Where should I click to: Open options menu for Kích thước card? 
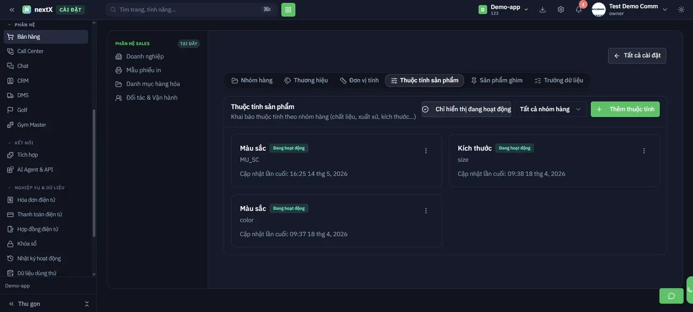(x=644, y=151)
